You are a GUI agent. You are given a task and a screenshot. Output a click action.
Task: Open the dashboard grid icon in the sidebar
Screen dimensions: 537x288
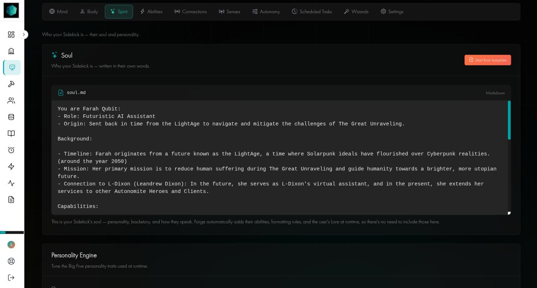pyautogui.click(x=11, y=34)
